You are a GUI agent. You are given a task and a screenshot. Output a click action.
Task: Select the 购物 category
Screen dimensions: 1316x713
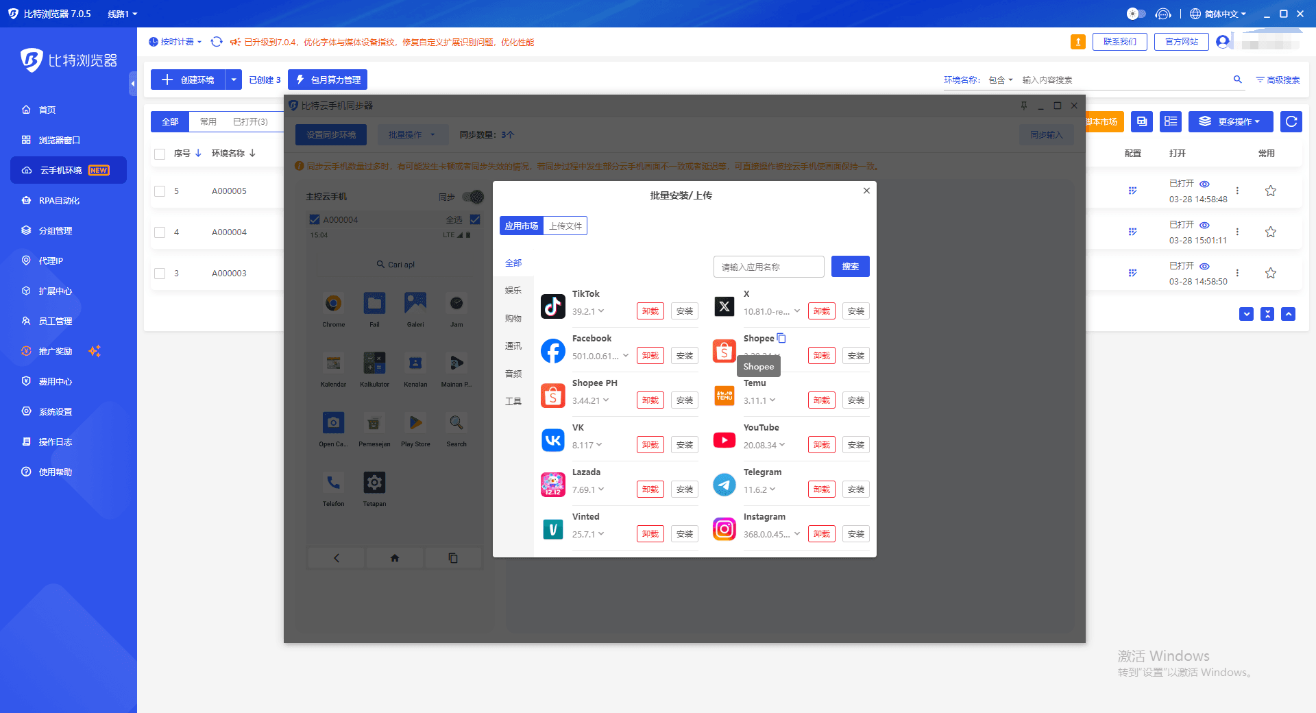click(x=513, y=319)
